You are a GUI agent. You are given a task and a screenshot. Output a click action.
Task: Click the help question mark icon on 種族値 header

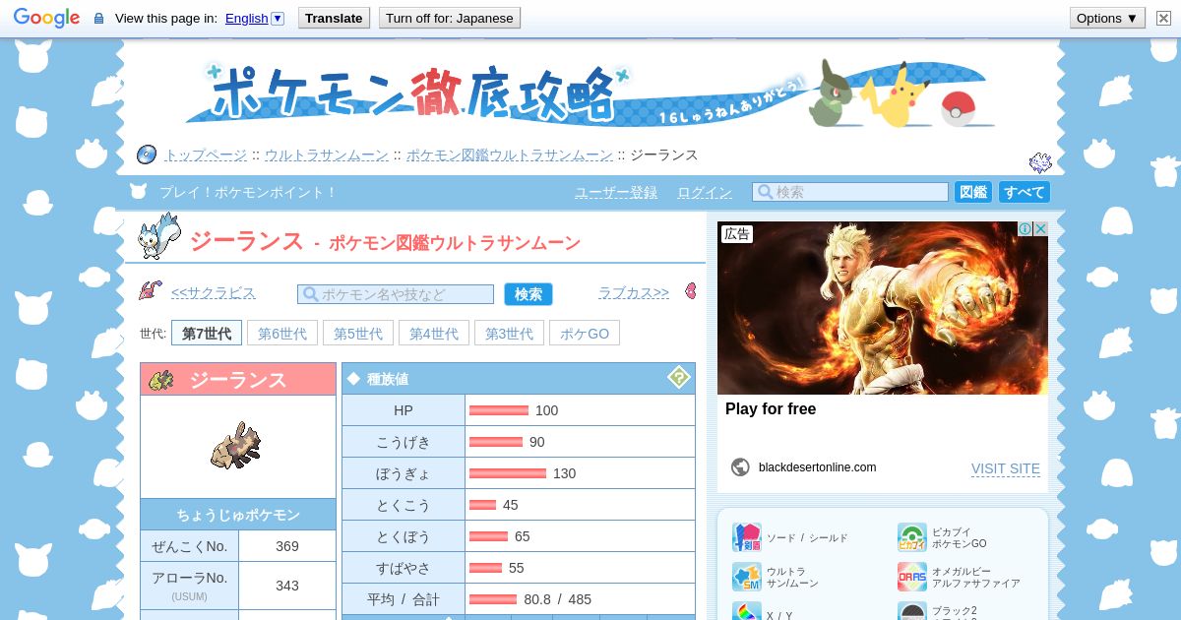678,377
